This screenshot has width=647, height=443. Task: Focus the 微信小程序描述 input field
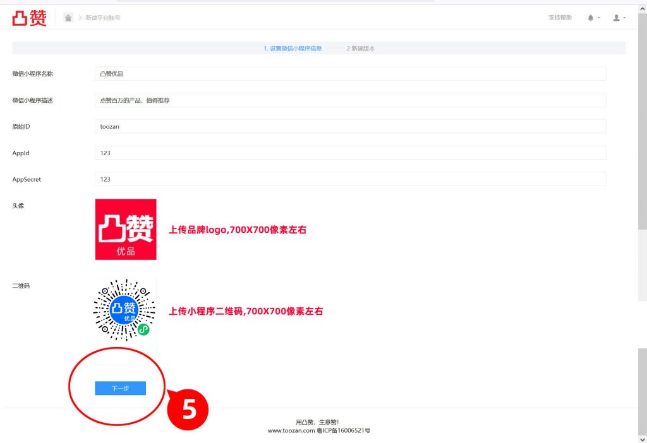point(350,100)
